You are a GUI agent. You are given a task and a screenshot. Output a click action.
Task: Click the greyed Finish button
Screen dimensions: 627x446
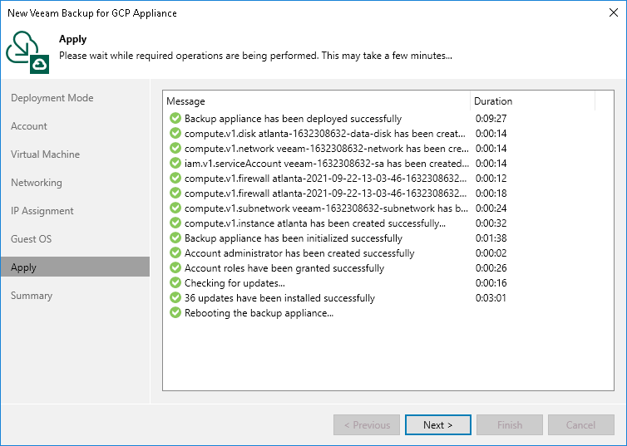510,425
